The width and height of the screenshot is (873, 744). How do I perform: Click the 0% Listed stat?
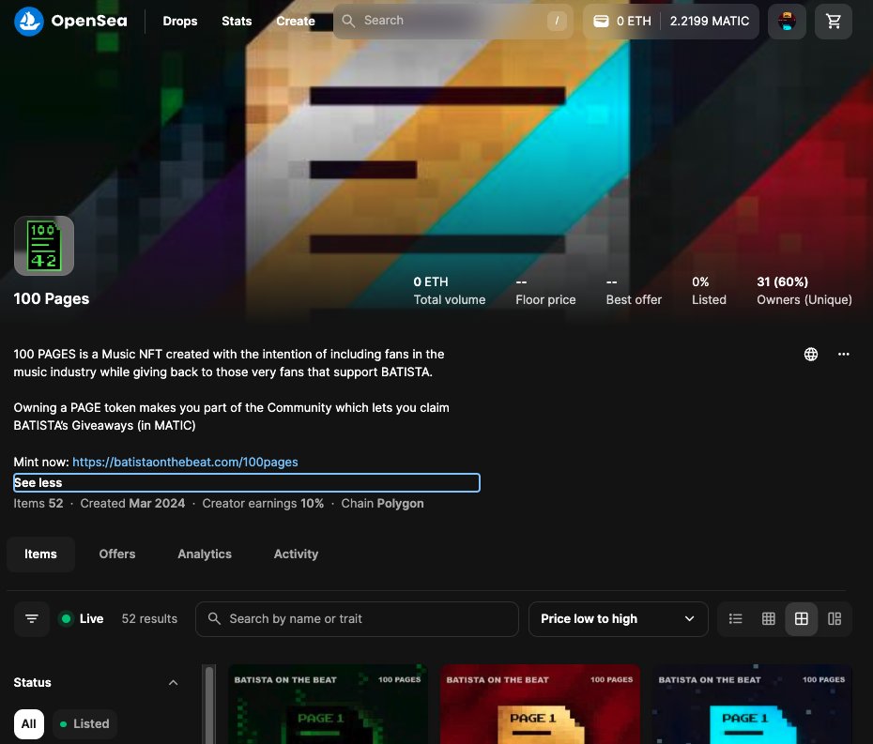(709, 291)
